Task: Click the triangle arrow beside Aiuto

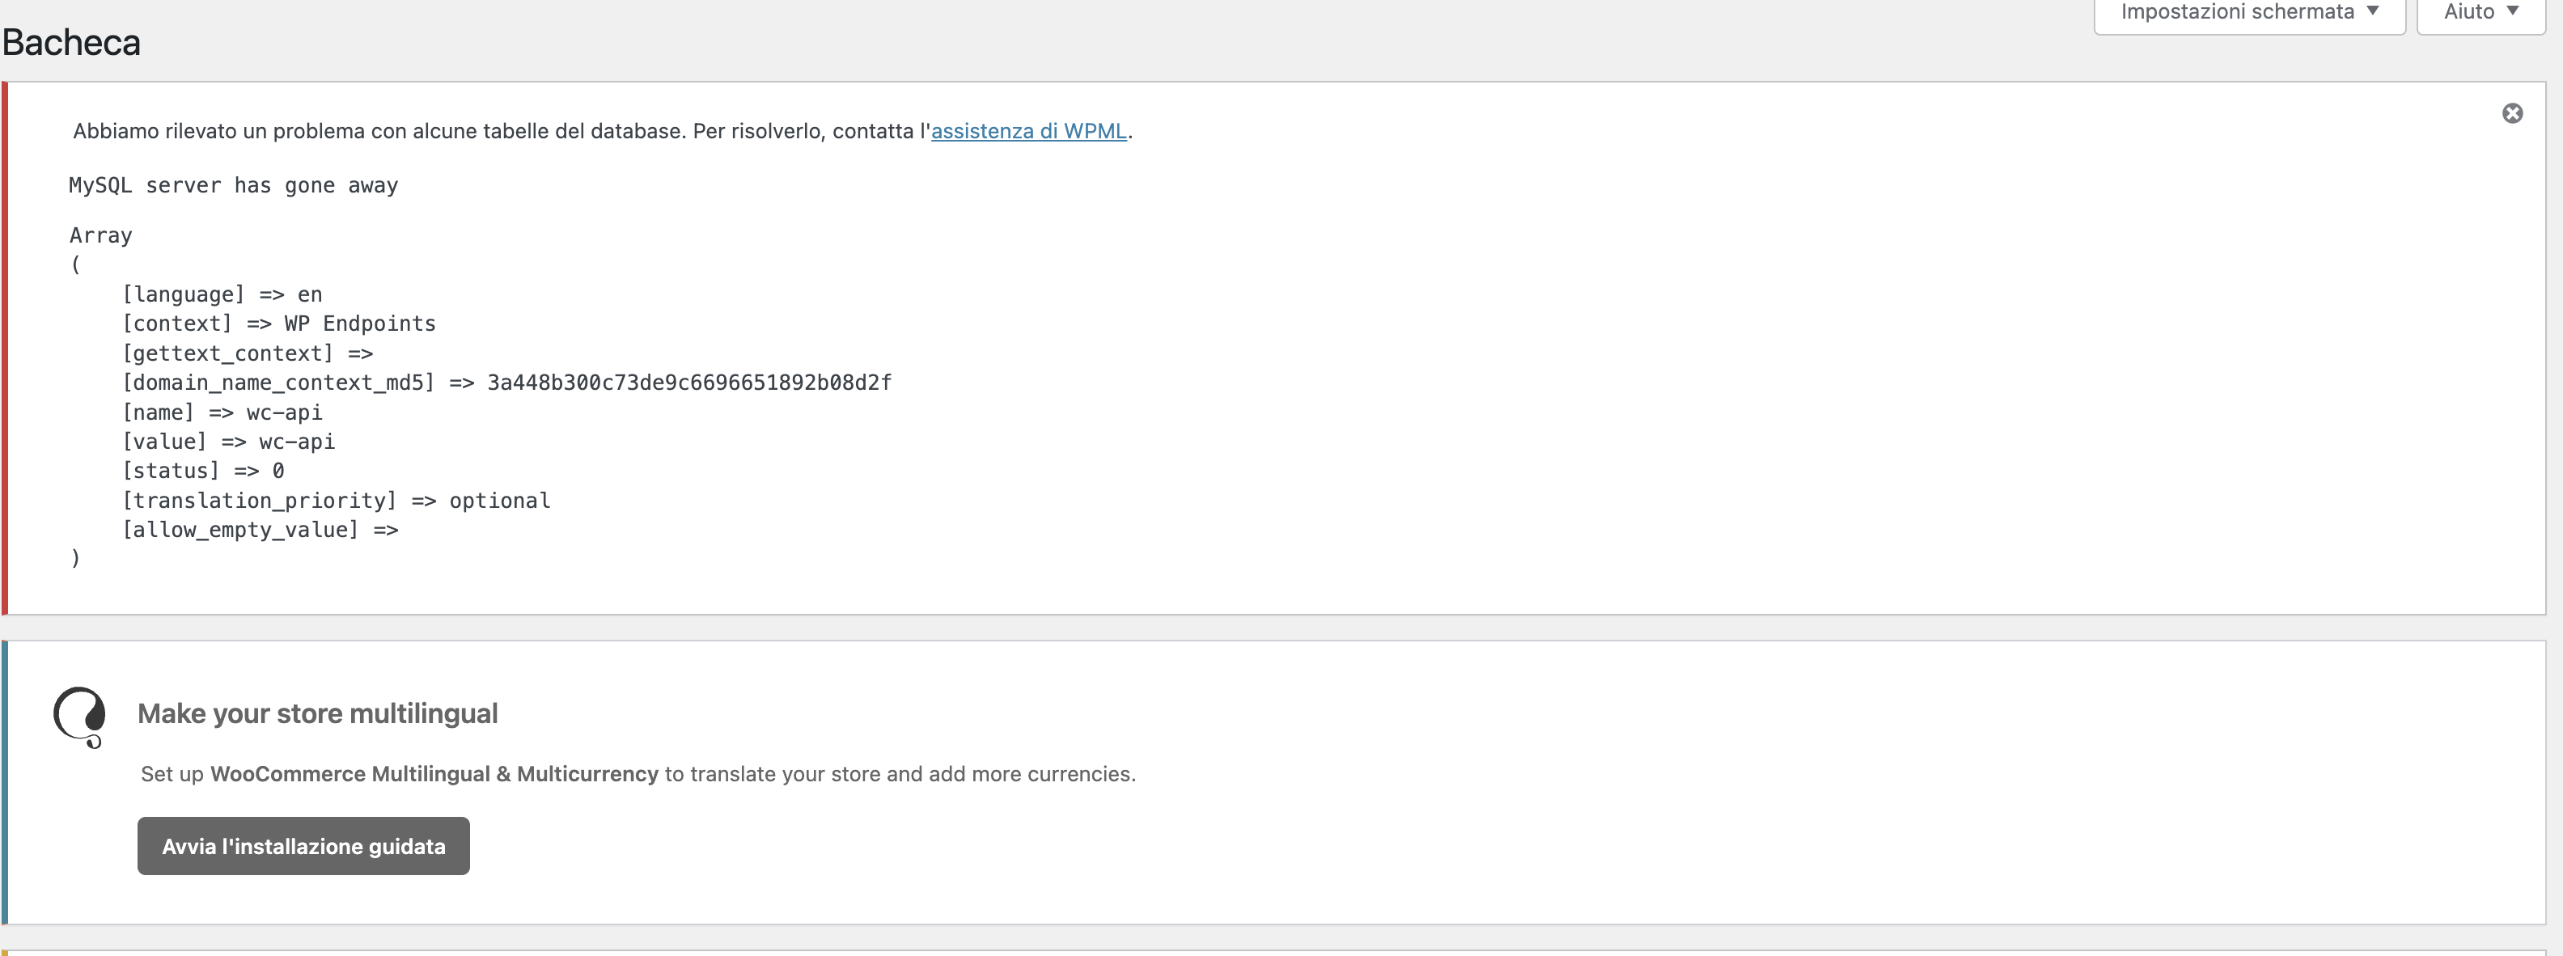Action: [2512, 11]
